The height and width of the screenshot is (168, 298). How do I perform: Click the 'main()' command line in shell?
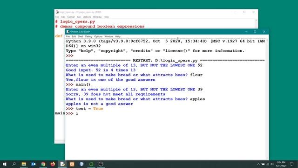pos(78,84)
